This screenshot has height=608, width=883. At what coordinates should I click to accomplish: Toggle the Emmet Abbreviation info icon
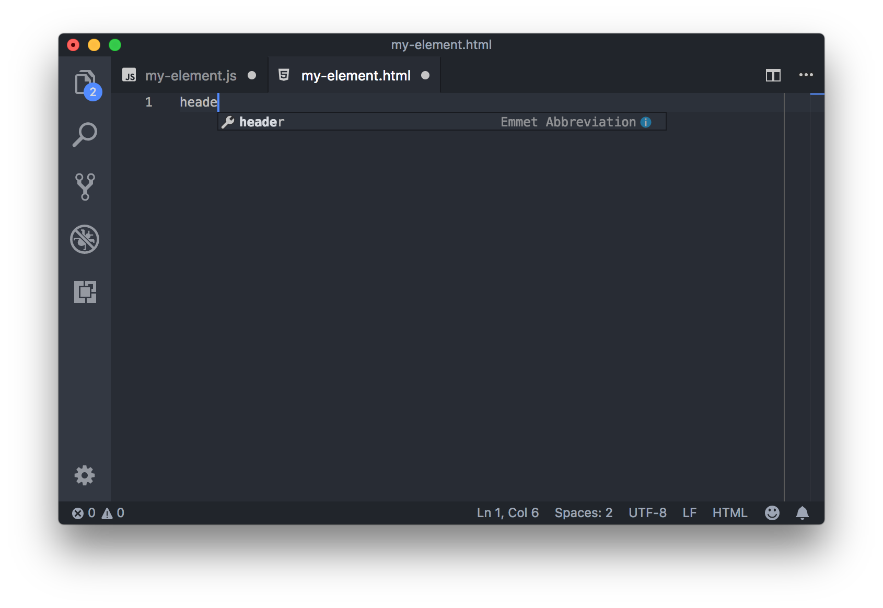coord(646,122)
